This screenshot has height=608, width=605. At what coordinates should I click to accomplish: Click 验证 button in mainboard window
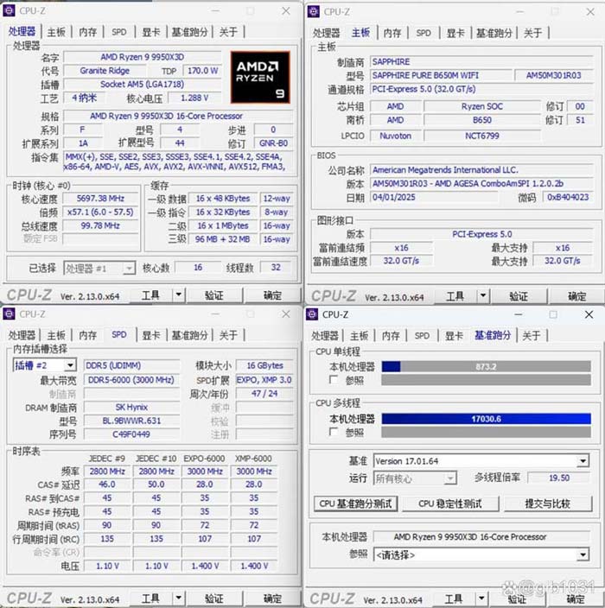click(519, 296)
